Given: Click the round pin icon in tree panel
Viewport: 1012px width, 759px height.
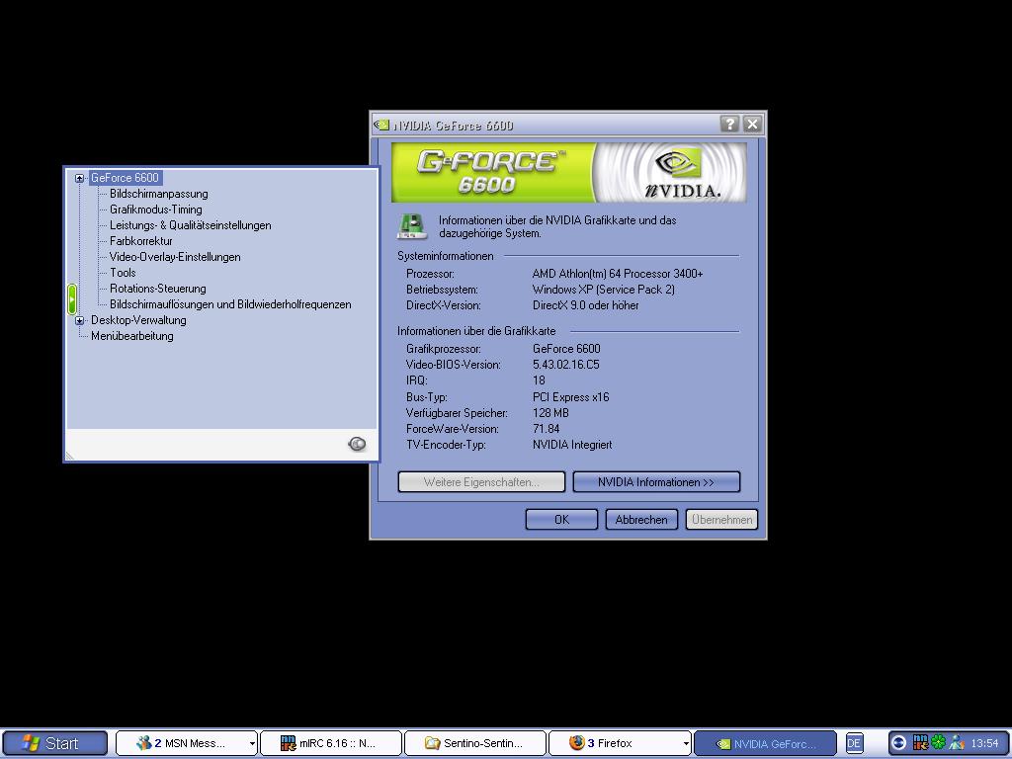Looking at the screenshot, I should [x=357, y=444].
